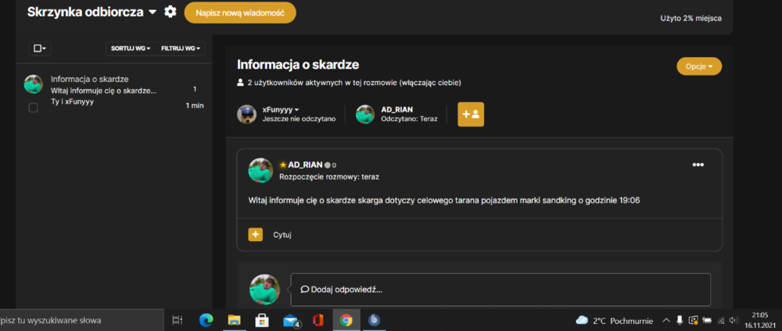This screenshot has height=331, width=782.
Task: Open Microsoft Store taskbar icon
Action: point(263,320)
